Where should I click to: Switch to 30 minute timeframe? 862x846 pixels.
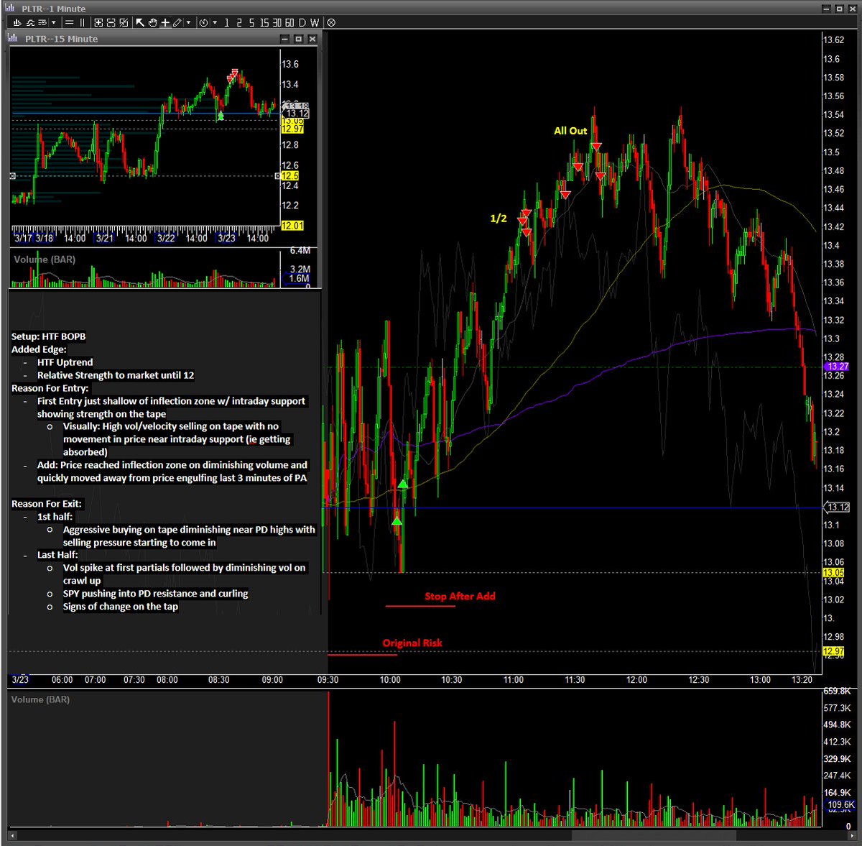coord(277,22)
